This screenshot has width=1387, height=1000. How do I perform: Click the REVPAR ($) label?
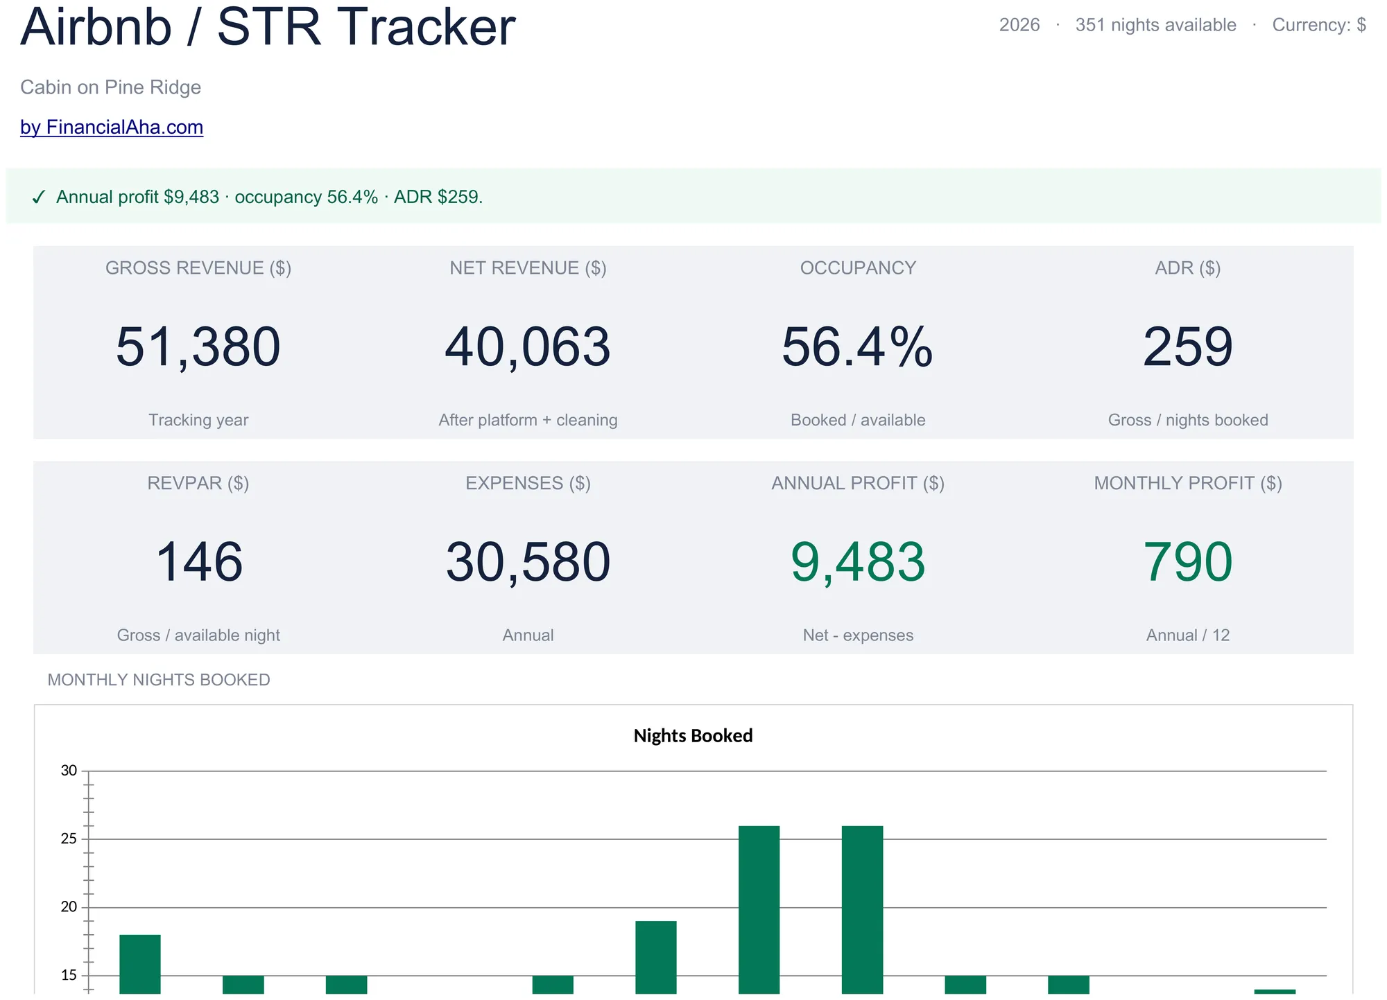(x=198, y=483)
